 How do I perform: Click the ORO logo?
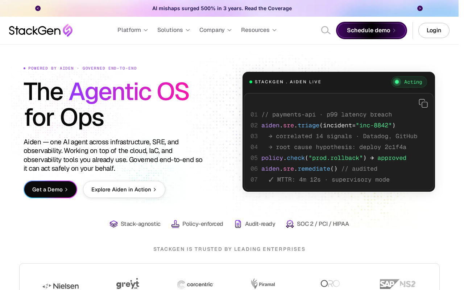pos(330,283)
